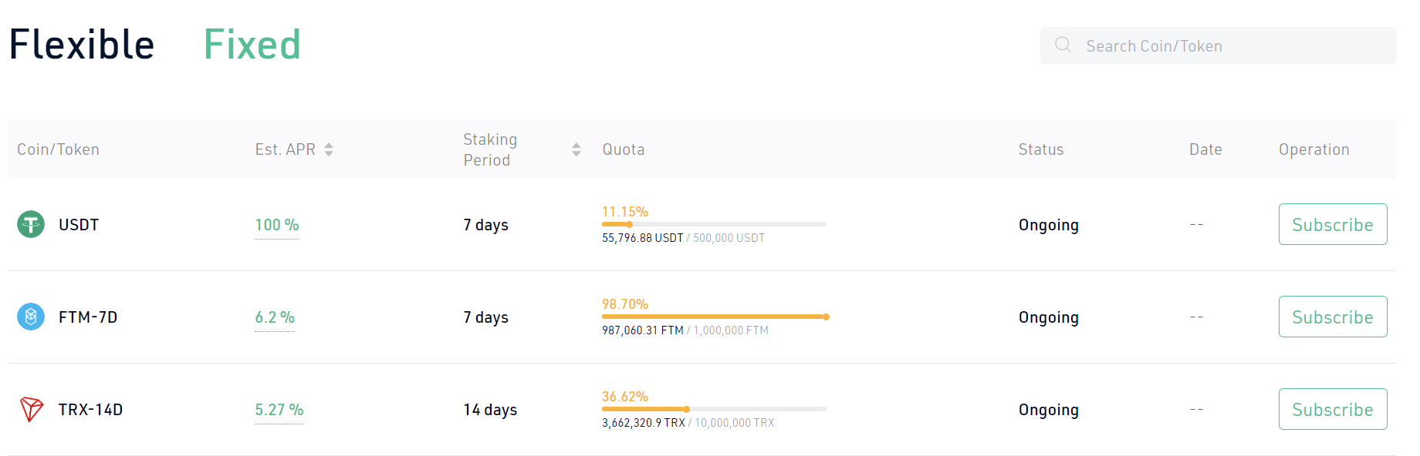Switch to the Flexible tab
The height and width of the screenshot is (456, 1420).
coord(82,45)
